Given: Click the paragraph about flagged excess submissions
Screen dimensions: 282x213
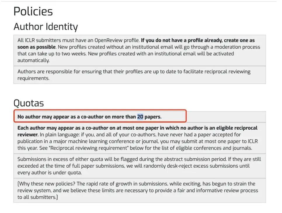Looking at the screenshot, I should (140, 166).
